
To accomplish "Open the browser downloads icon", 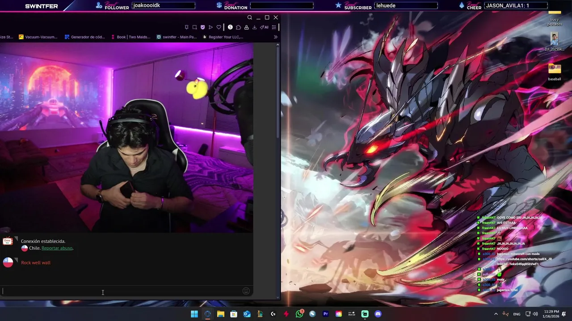I will tap(254, 27).
